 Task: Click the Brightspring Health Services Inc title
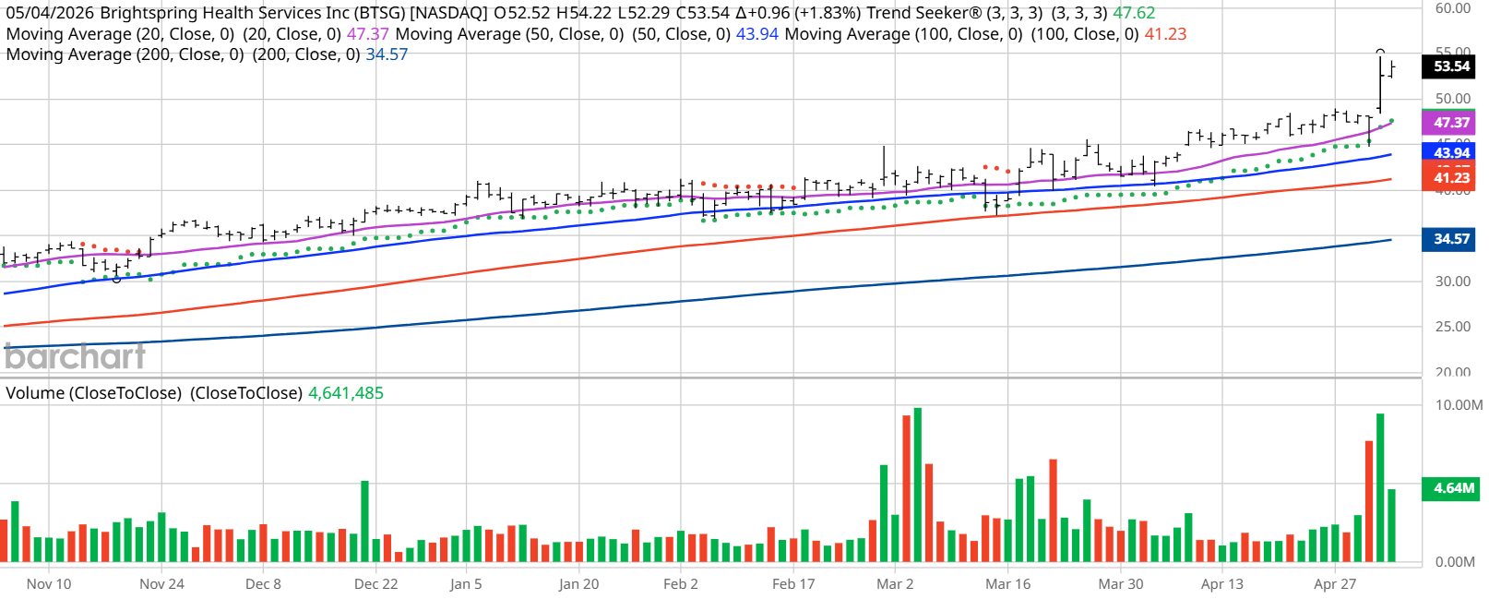pos(224,14)
